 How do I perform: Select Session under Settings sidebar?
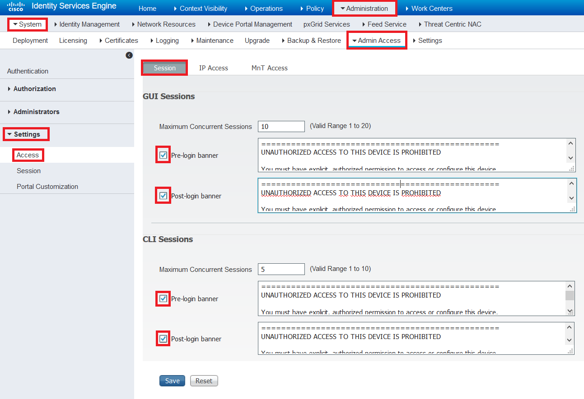point(29,171)
